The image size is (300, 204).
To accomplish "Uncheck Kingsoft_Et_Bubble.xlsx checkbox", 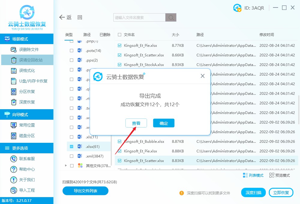I will [x=120, y=141].
